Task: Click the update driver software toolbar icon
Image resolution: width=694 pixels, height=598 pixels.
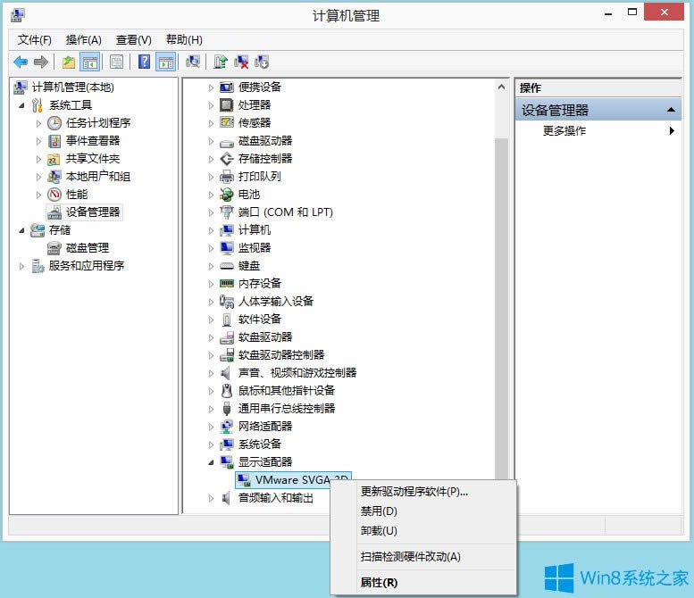Action: click(221, 62)
